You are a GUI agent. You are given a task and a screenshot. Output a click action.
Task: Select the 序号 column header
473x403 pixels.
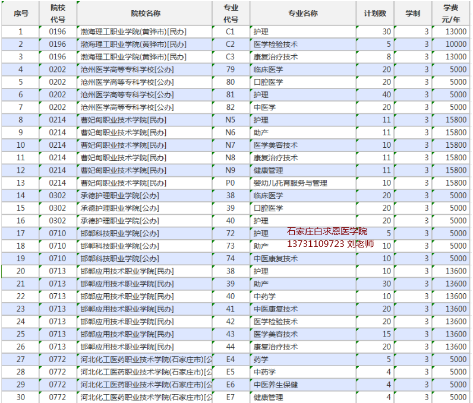click(x=21, y=13)
